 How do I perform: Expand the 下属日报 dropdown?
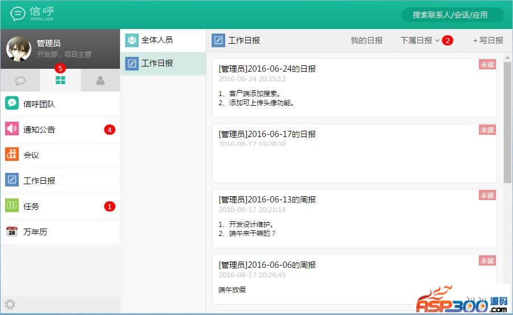(x=420, y=40)
